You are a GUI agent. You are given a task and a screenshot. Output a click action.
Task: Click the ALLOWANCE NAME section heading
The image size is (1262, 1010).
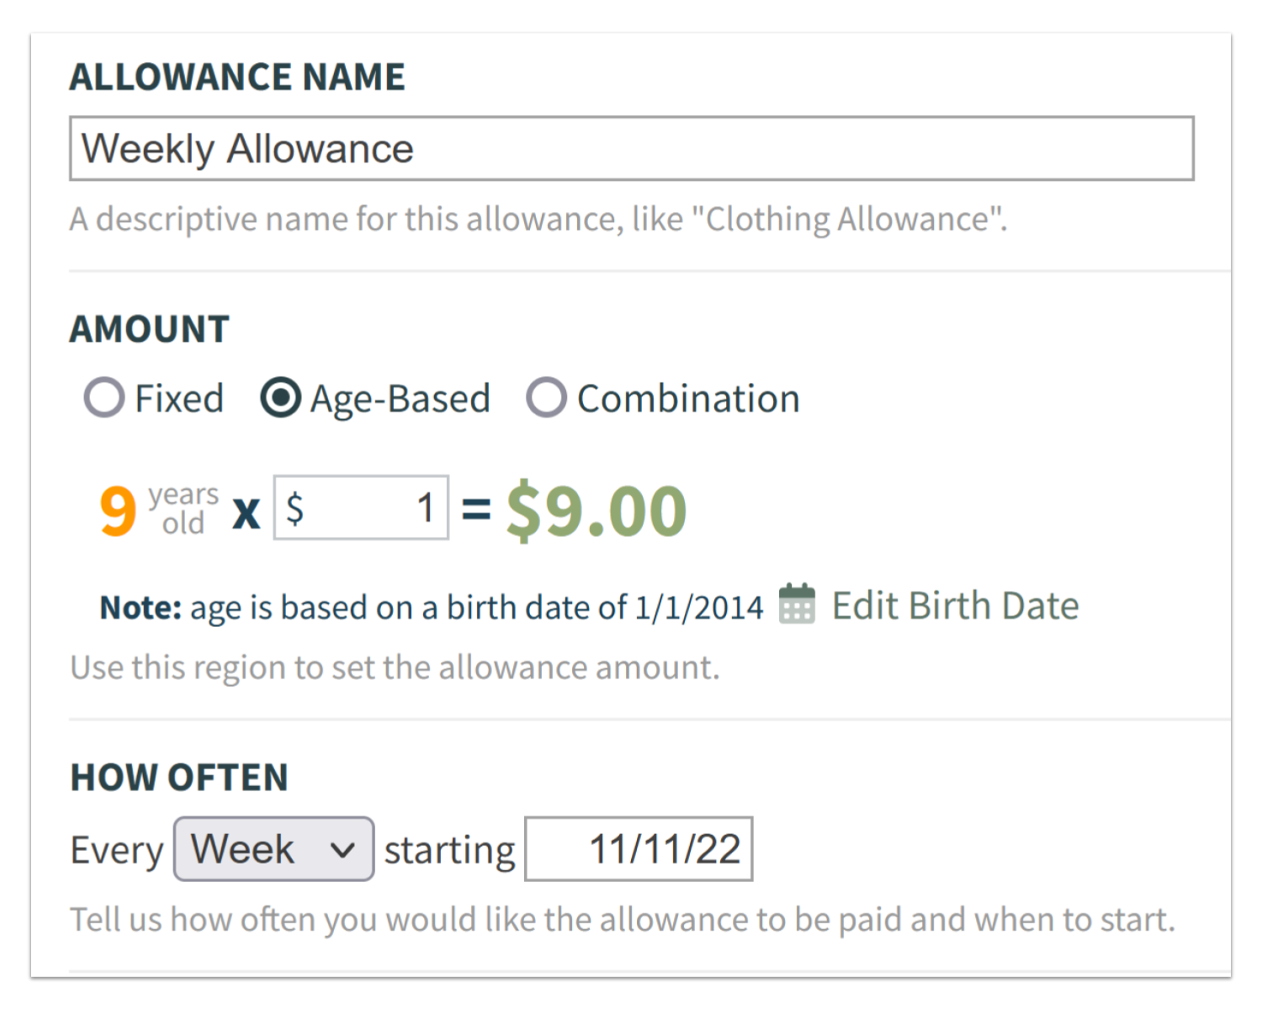(x=237, y=77)
